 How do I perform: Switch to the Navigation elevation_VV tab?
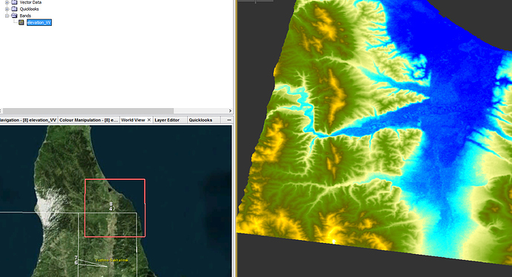click(x=28, y=120)
